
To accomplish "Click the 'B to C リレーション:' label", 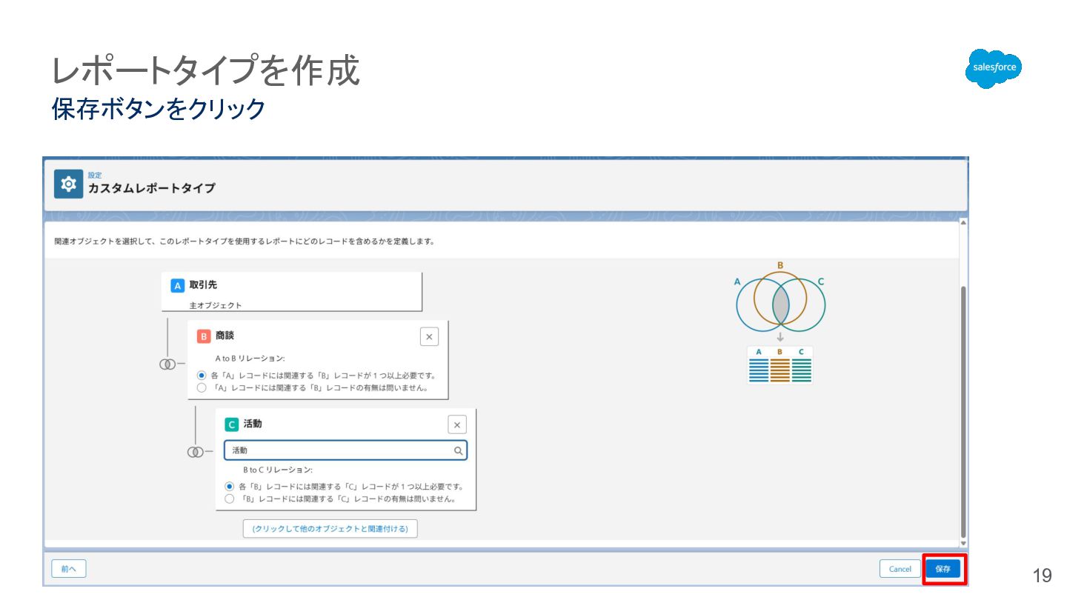I will 278,470.
